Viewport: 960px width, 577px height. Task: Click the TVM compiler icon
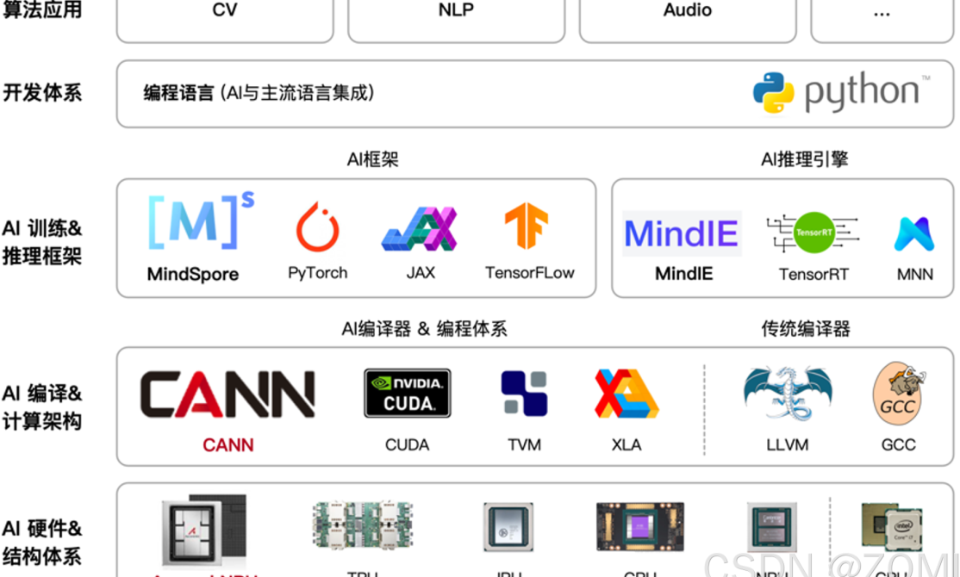(x=522, y=392)
